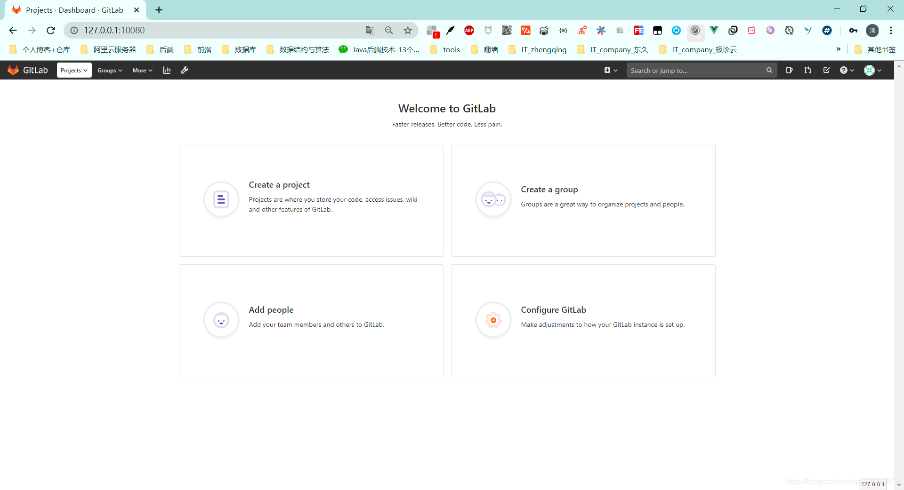This screenshot has height=490, width=904.
Task: Open the 数据库 bookmark folder
Action: point(239,49)
